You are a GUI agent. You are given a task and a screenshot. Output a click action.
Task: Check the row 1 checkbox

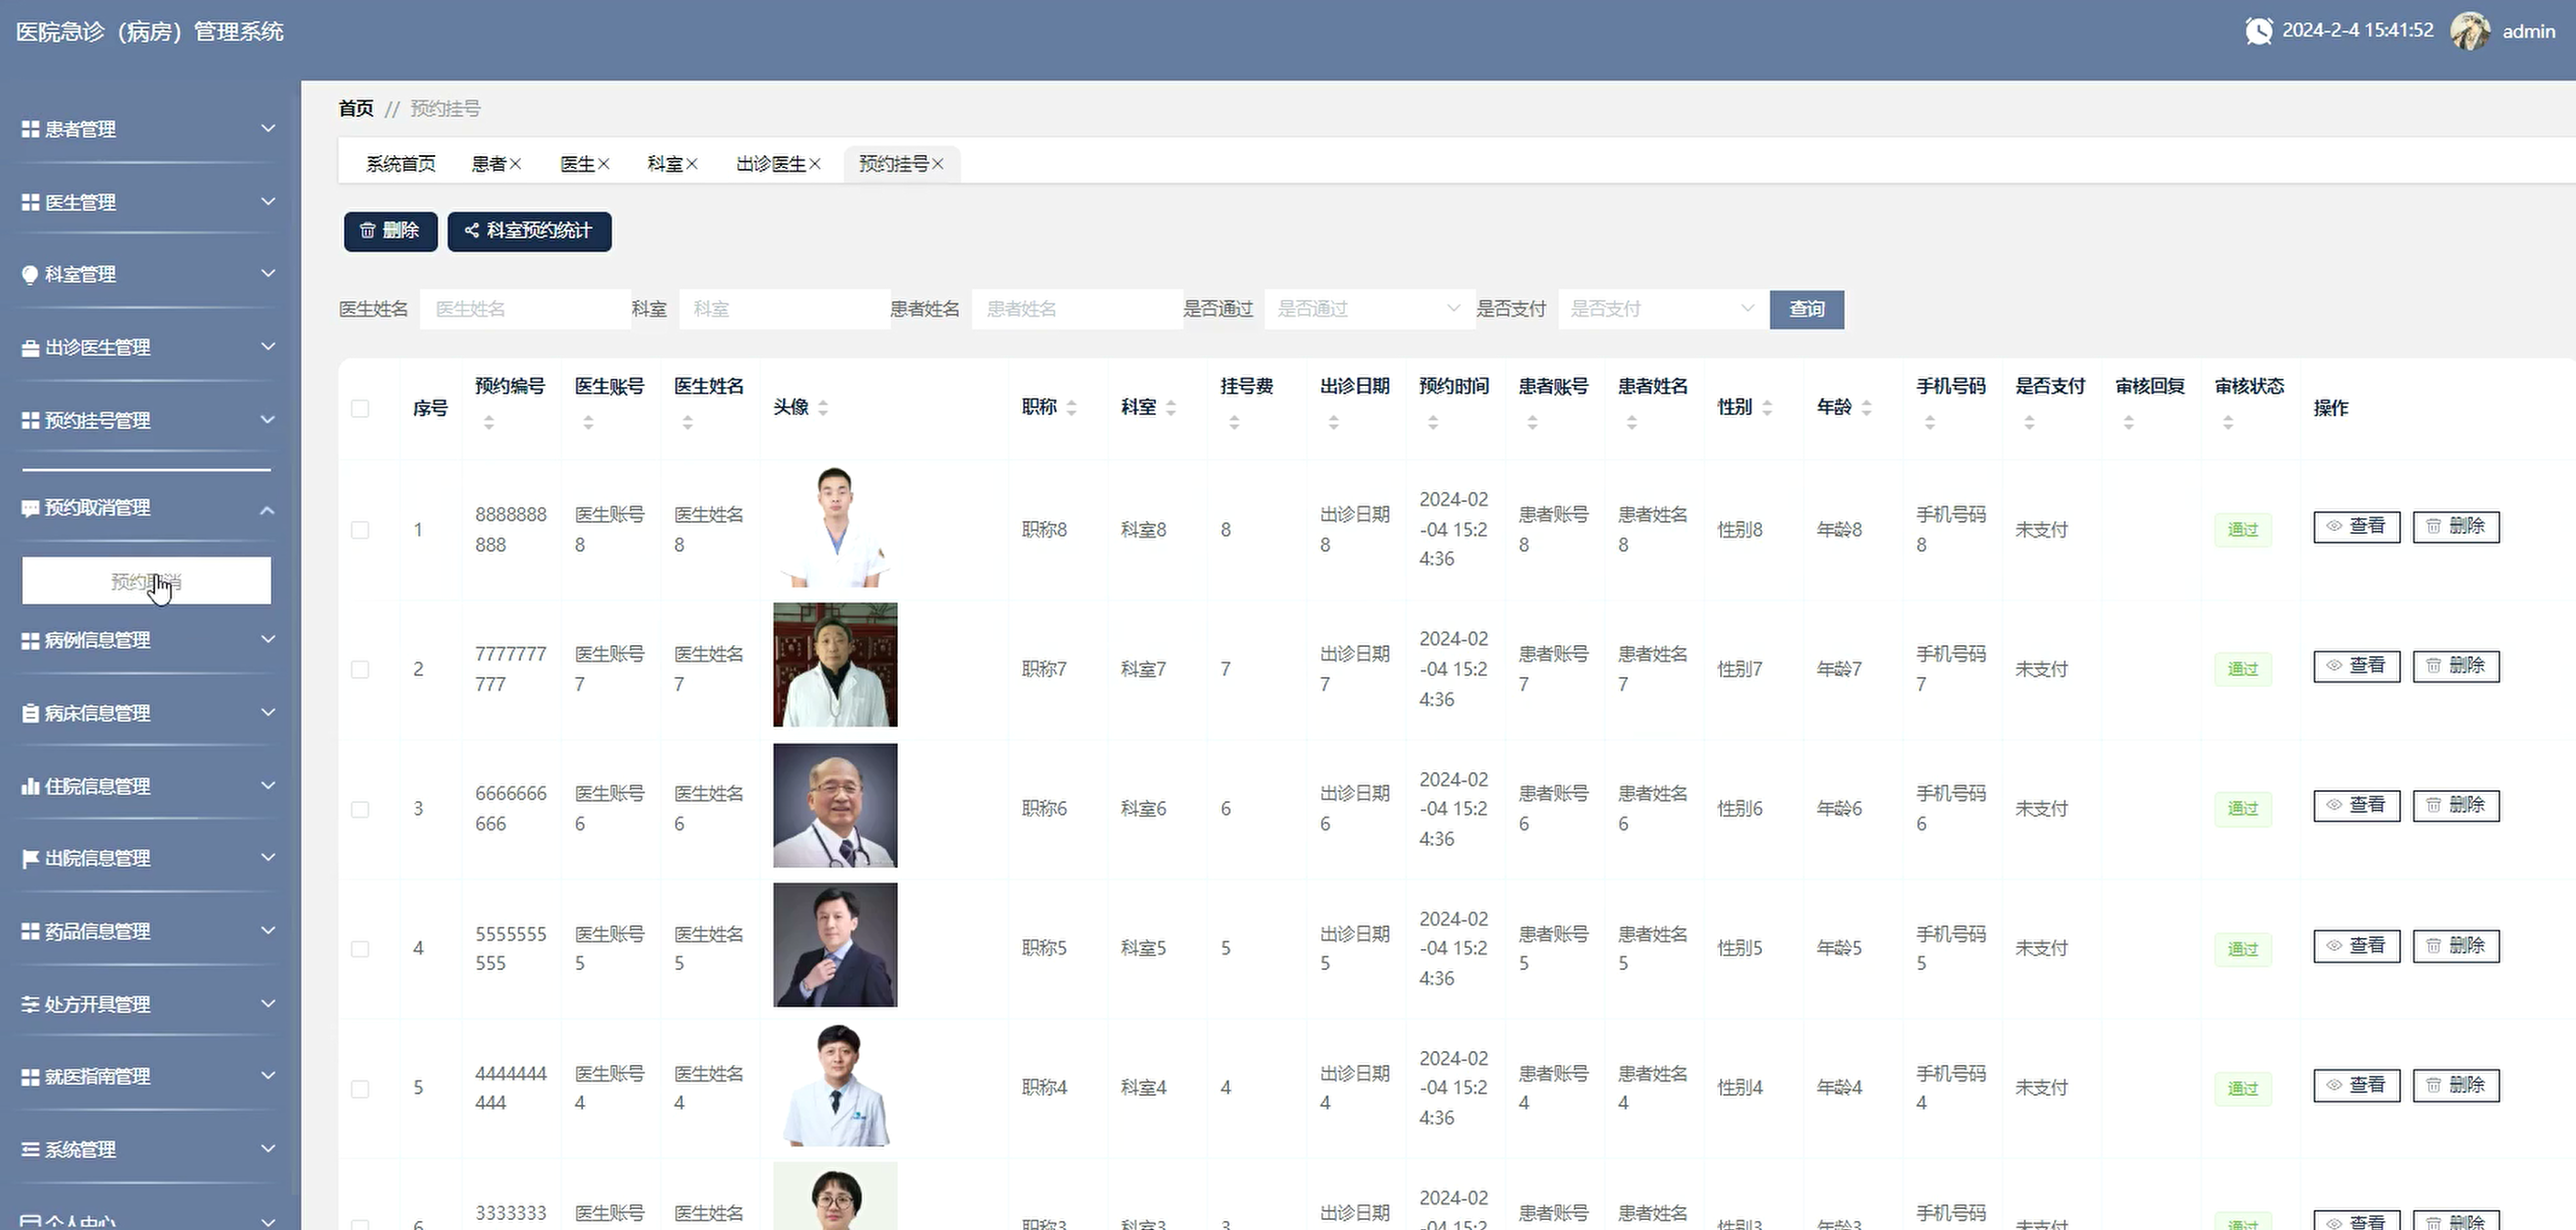tap(360, 530)
